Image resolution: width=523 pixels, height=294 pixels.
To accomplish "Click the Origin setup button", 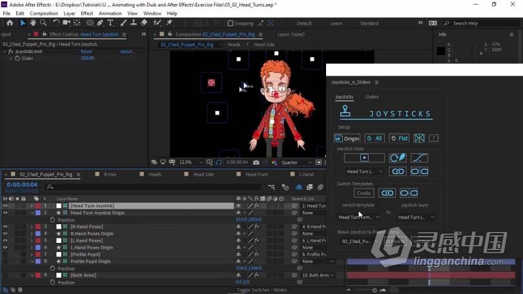I will [347, 138].
